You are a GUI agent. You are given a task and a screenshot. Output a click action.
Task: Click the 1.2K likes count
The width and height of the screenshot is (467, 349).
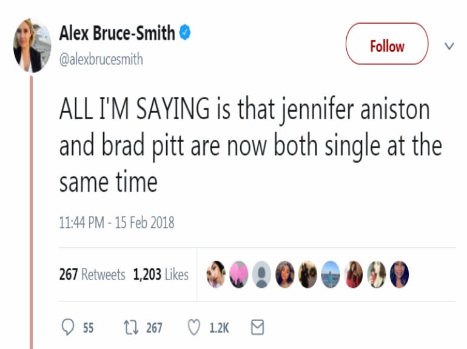(219, 328)
